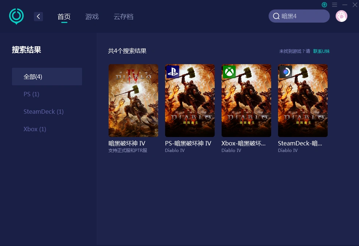Click Diablo IV subtitle under PS title

(x=175, y=151)
